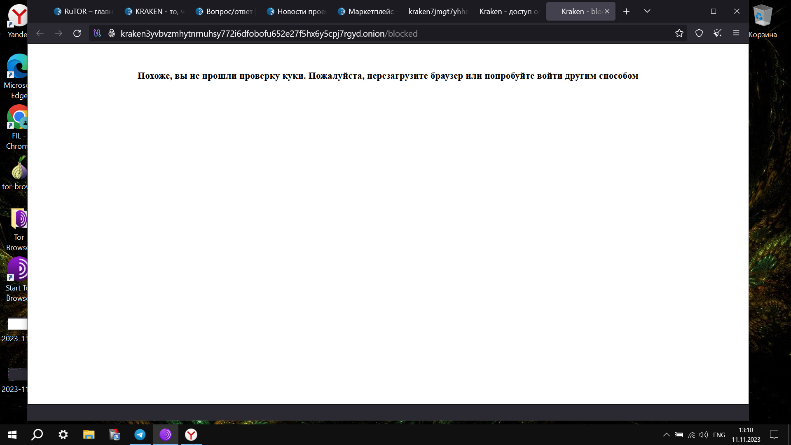Open a new tab with plus button

tap(626, 12)
